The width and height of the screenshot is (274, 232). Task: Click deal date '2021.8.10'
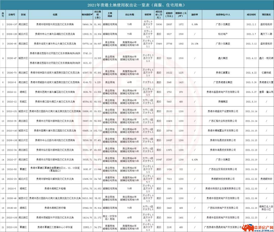point(251,102)
